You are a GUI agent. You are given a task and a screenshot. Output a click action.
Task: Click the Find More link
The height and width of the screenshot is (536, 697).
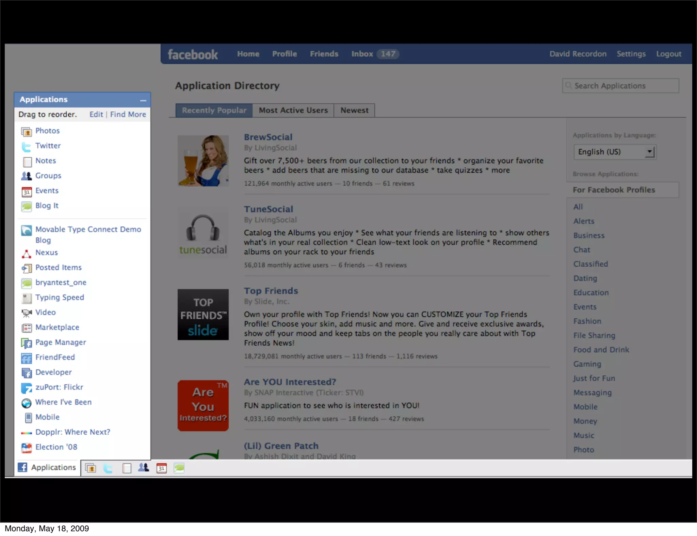click(x=128, y=115)
